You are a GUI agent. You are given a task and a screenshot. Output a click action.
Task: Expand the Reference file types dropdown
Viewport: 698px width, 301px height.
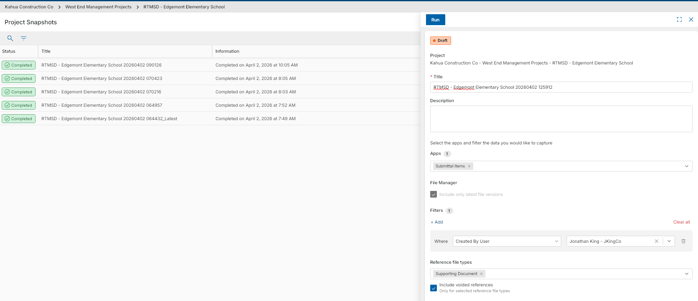tap(686, 274)
